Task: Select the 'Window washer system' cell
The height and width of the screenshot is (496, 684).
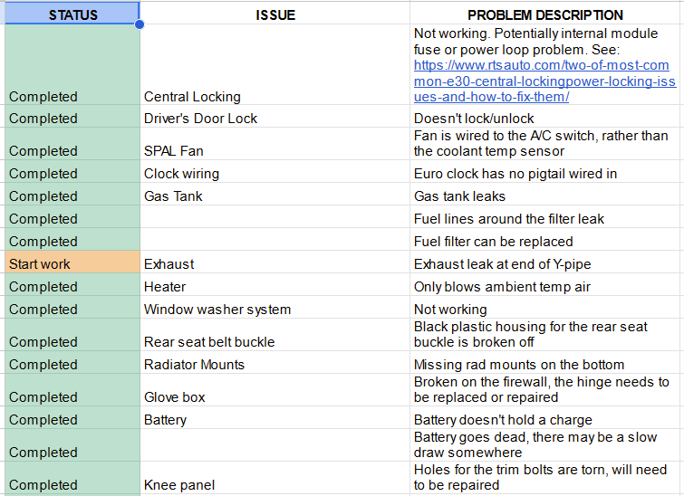Action: point(217,310)
